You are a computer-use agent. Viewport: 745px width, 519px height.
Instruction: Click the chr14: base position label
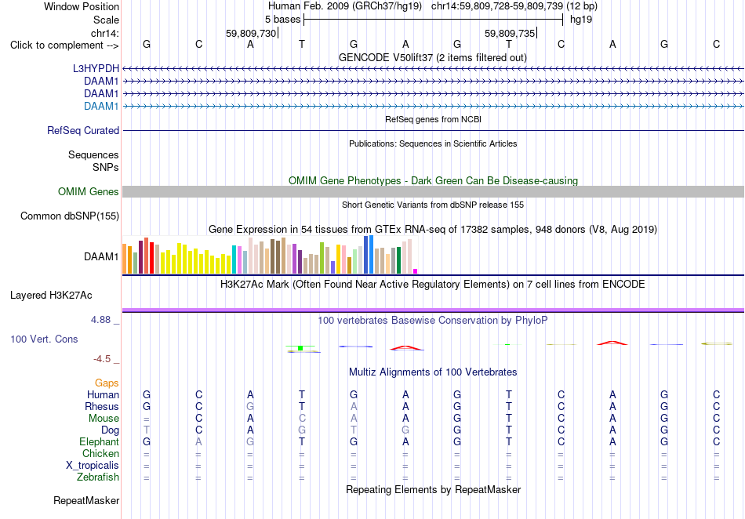[105, 33]
